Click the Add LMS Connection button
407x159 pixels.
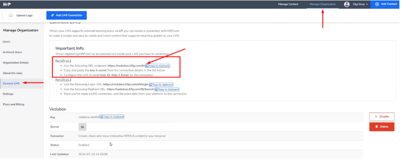66,15
